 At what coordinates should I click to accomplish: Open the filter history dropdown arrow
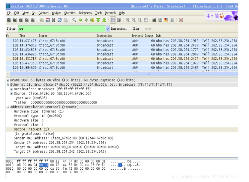(x=107, y=29)
